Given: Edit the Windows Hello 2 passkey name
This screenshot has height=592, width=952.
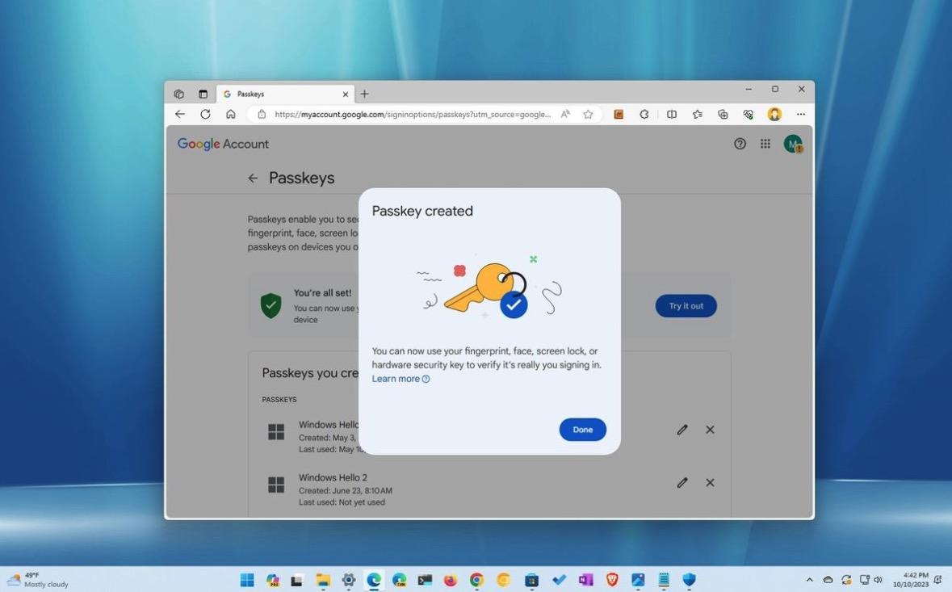Looking at the screenshot, I should coord(681,483).
